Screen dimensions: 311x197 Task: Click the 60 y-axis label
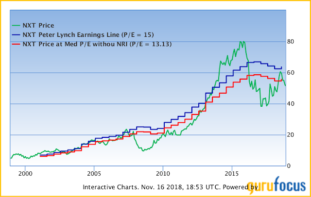point(291,73)
